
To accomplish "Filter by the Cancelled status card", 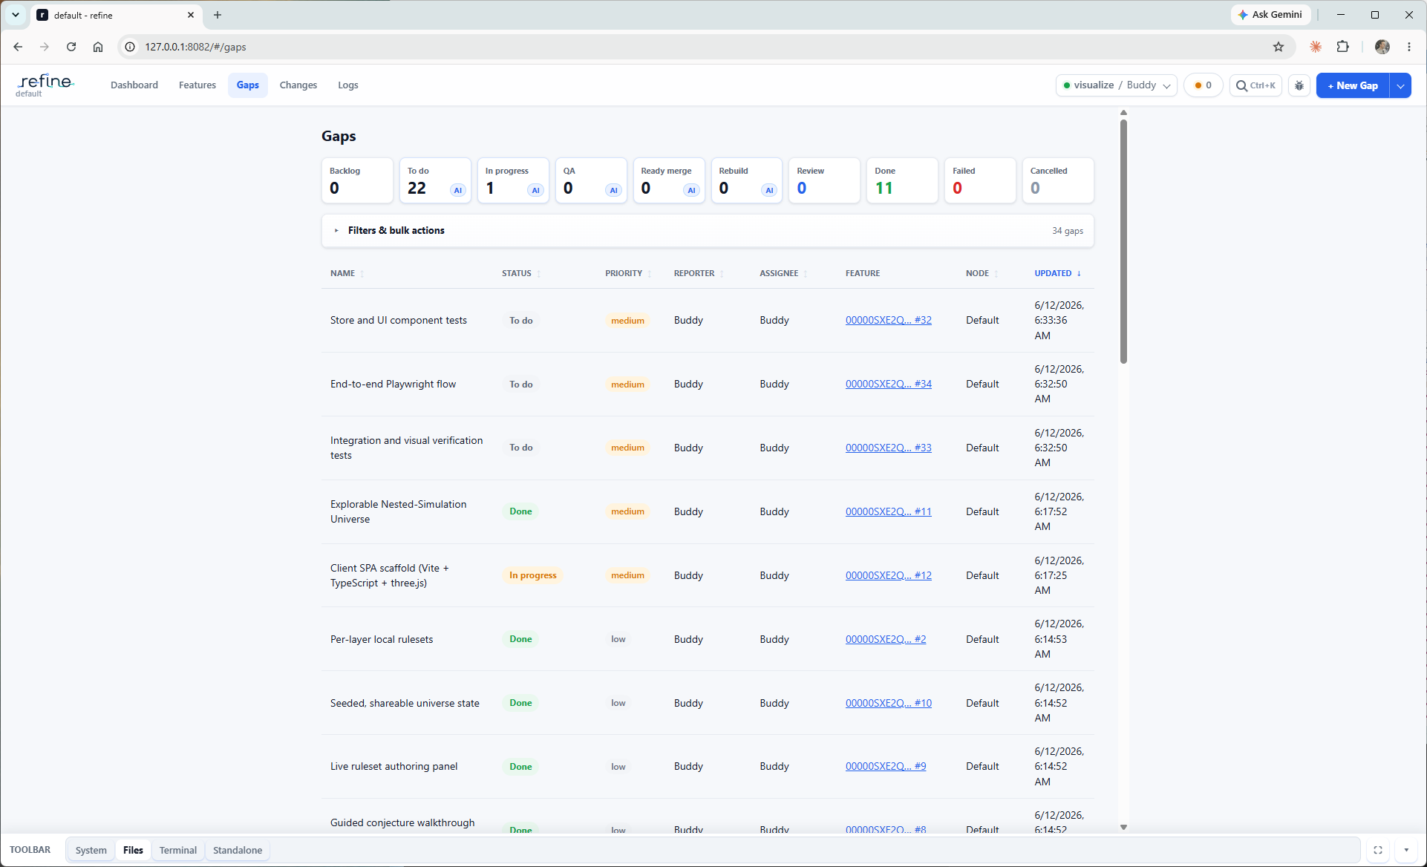I will (x=1058, y=180).
